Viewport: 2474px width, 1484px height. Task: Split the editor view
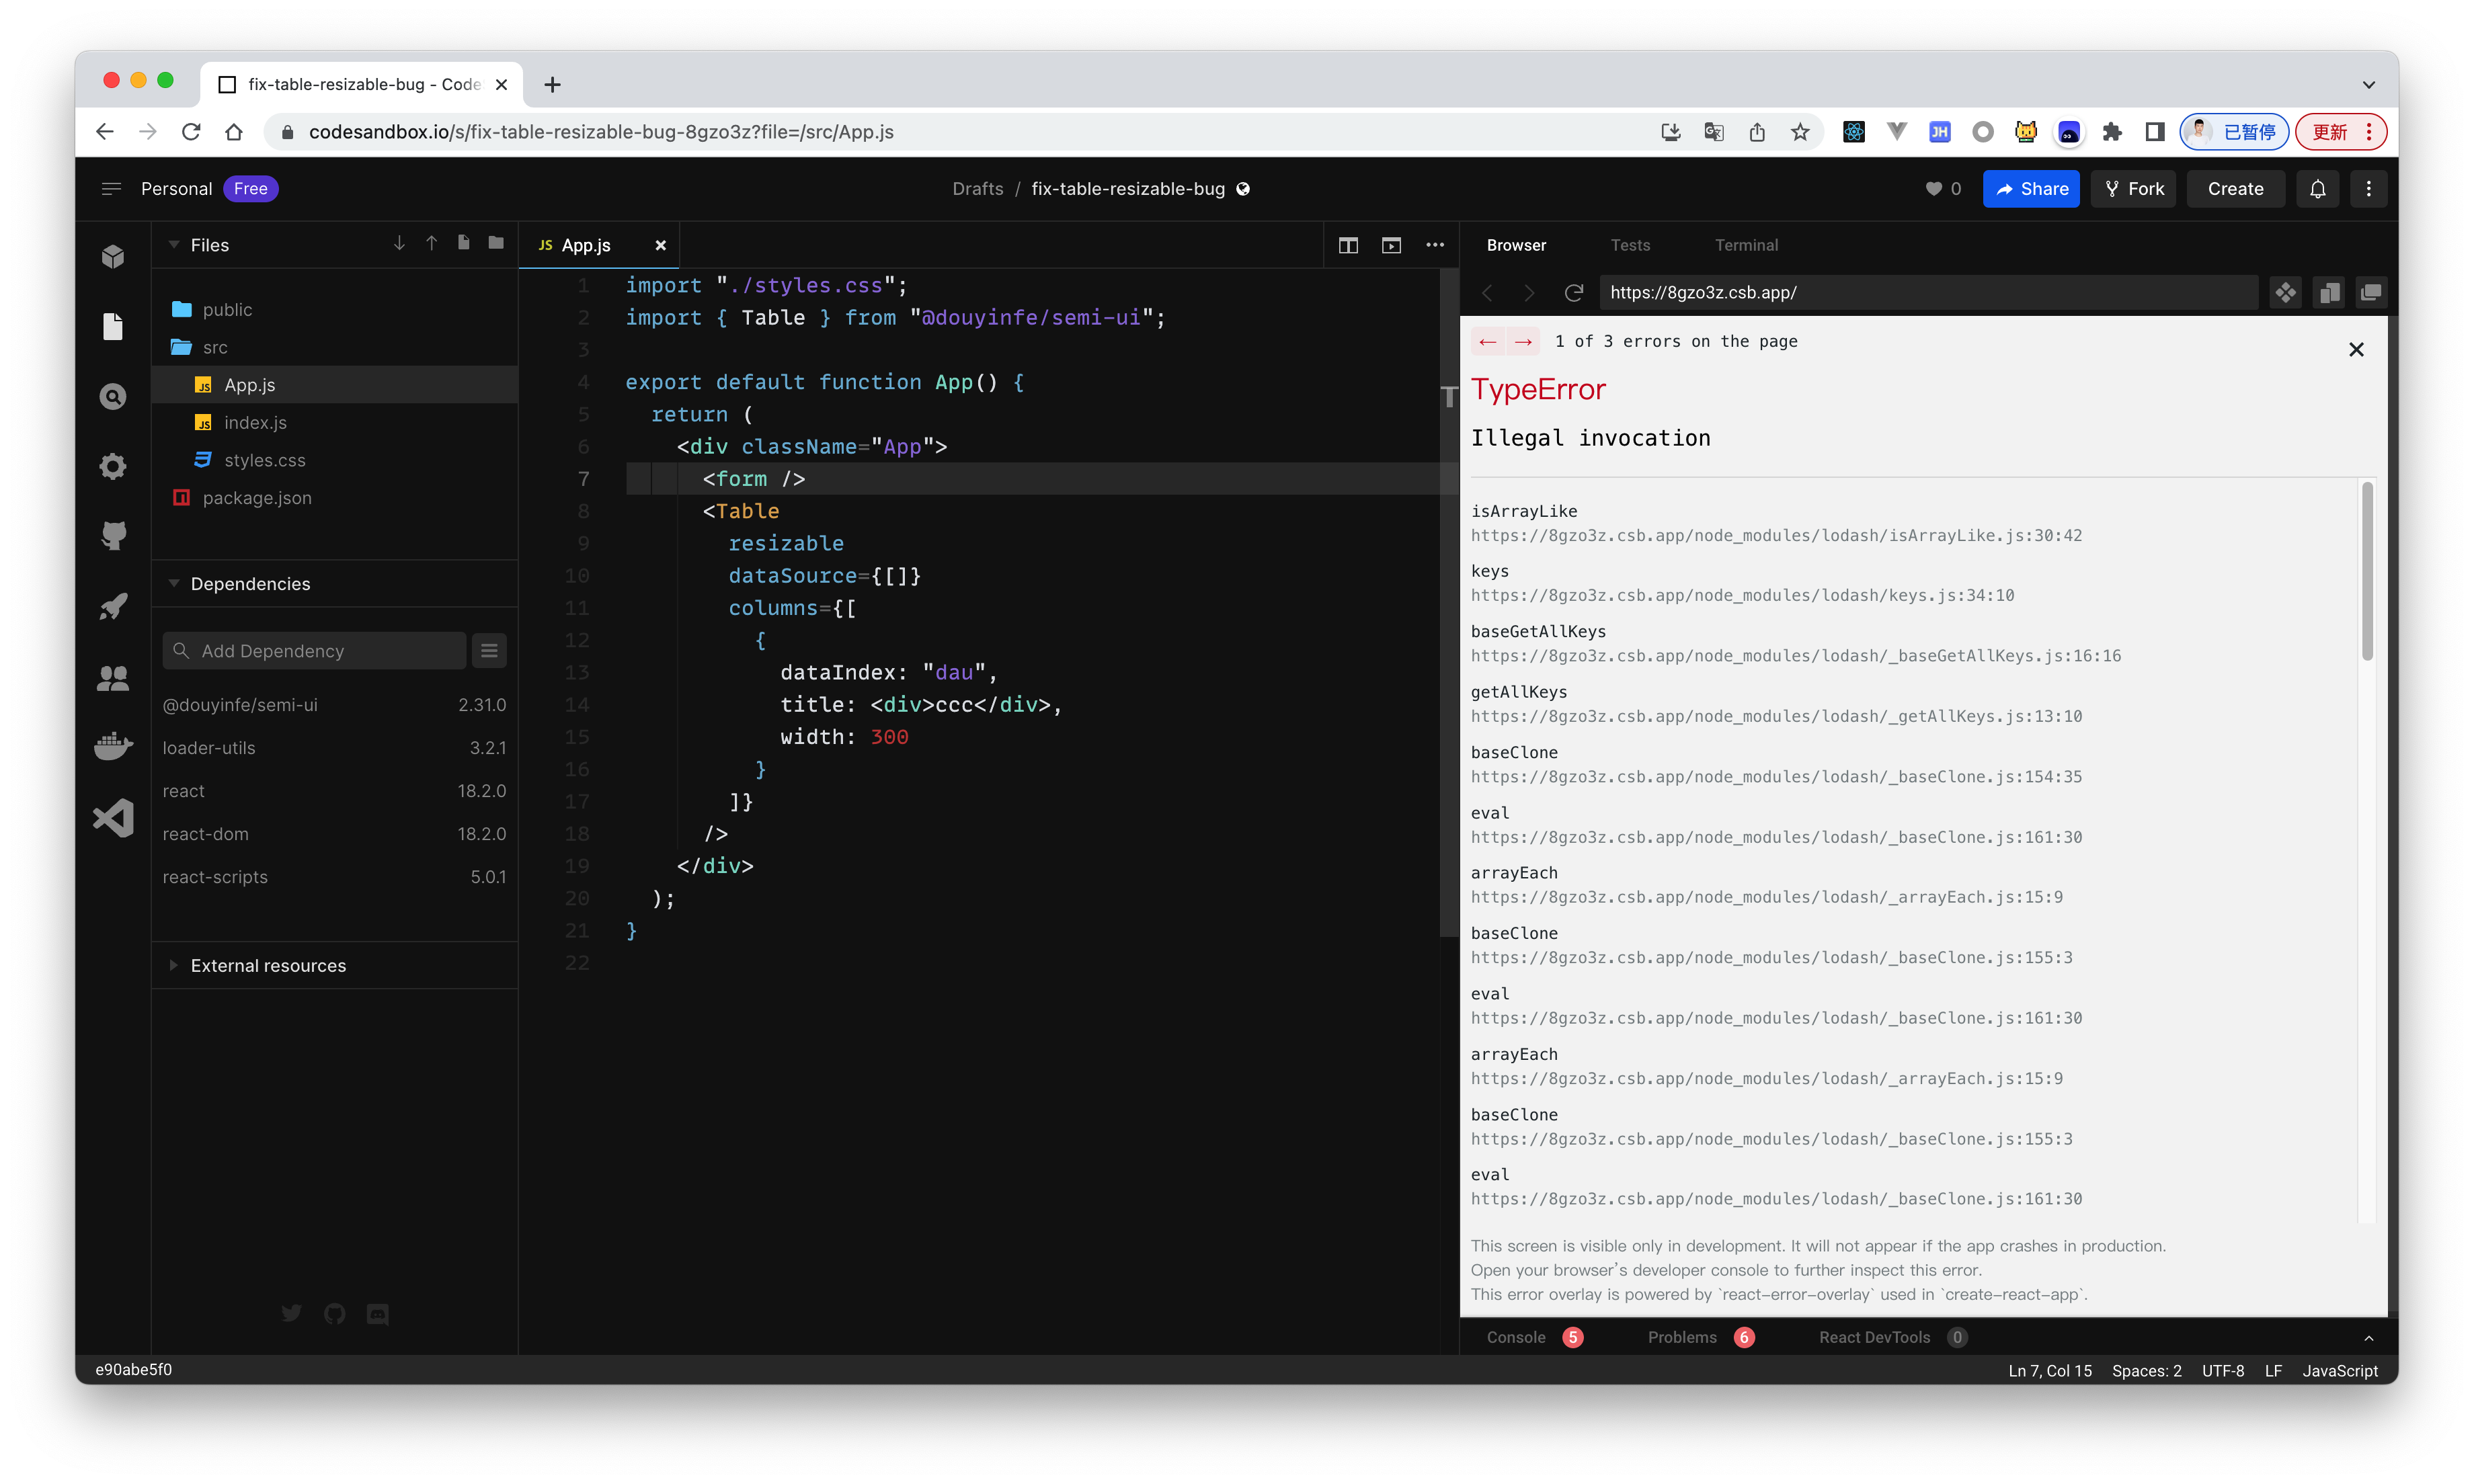(x=1349, y=245)
